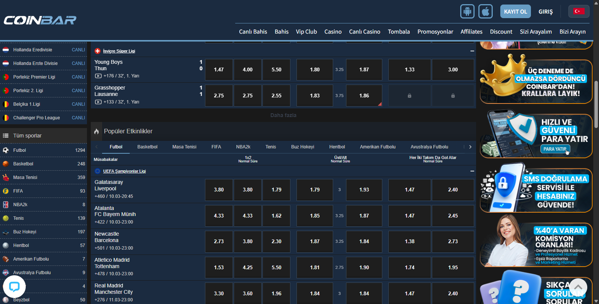Click the Futbol soccer ball icon
Viewport: 599px width, 304px height.
(6, 150)
